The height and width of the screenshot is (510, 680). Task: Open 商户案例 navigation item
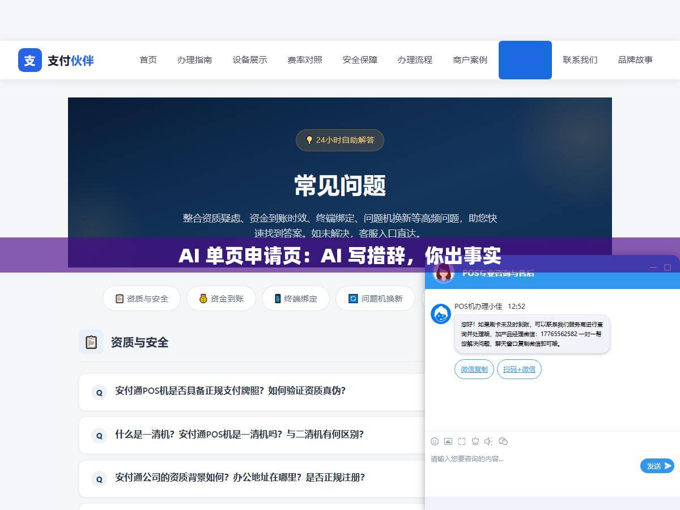[x=470, y=60]
